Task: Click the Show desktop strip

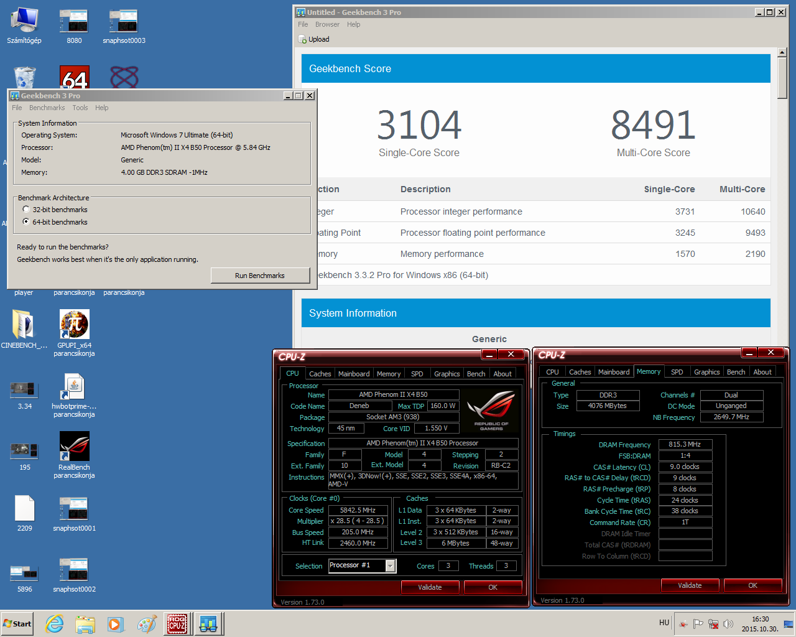Action: coord(789,624)
